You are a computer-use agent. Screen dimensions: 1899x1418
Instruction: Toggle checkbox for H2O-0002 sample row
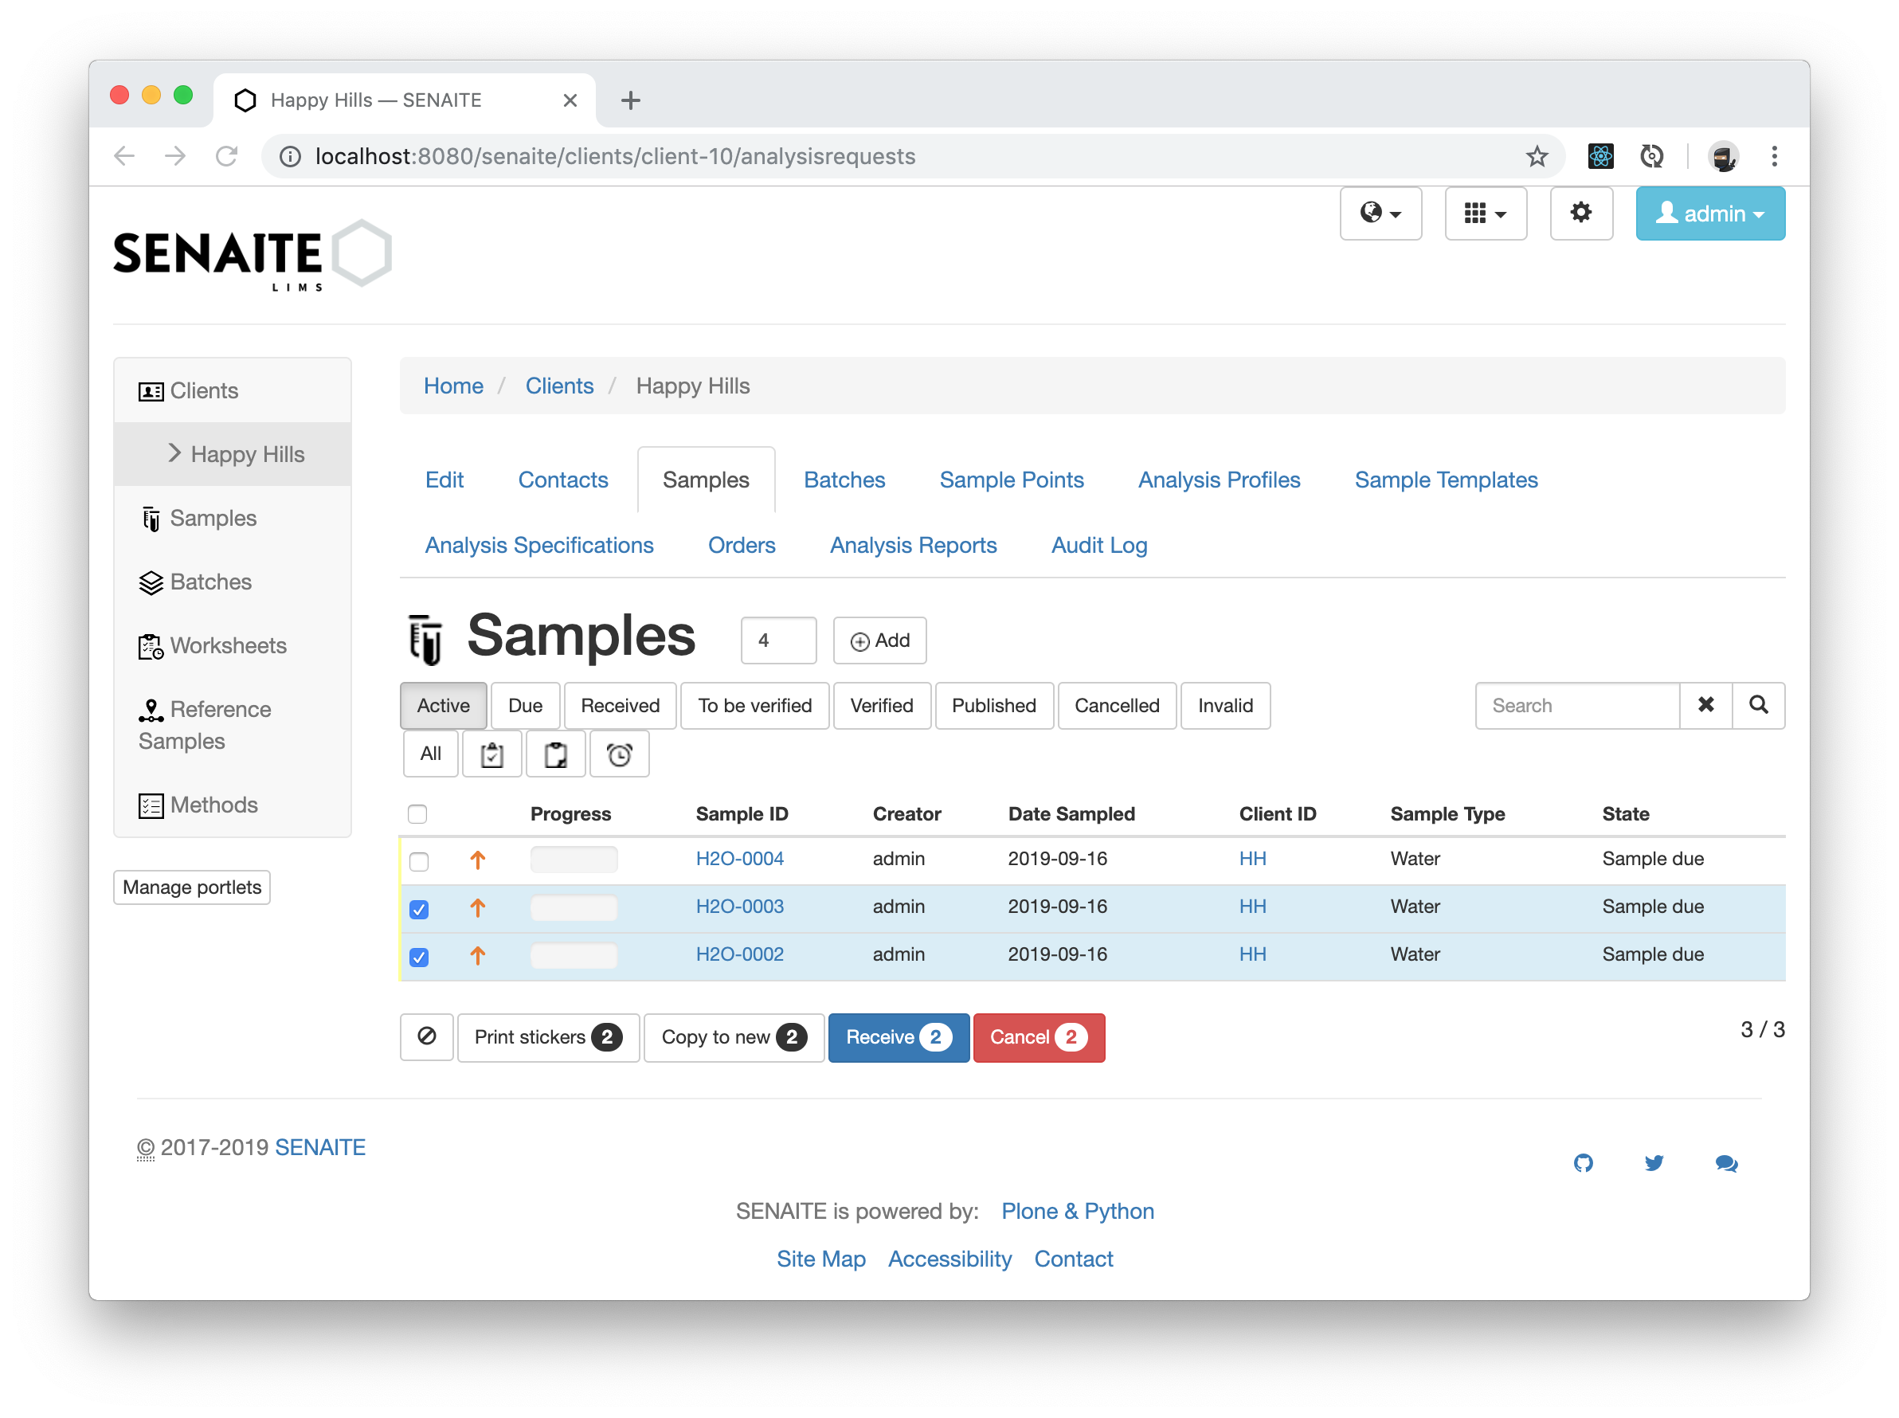[420, 955]
